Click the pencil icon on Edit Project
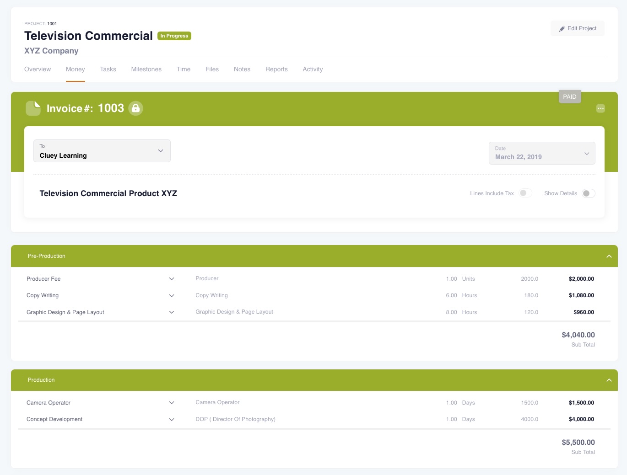The height and width of the screenshot is (475, 627). click(x=562, y=29)
